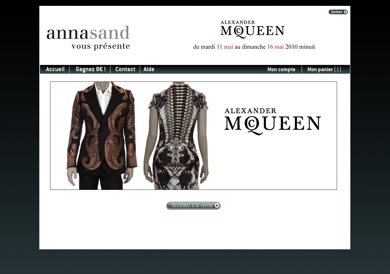
Task: Click the red 11 mai date text
Action: coord(225,47)
